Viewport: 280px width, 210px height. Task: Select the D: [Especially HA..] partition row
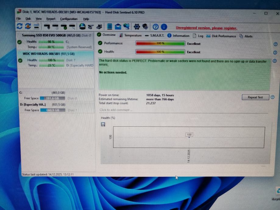point(57,107)
